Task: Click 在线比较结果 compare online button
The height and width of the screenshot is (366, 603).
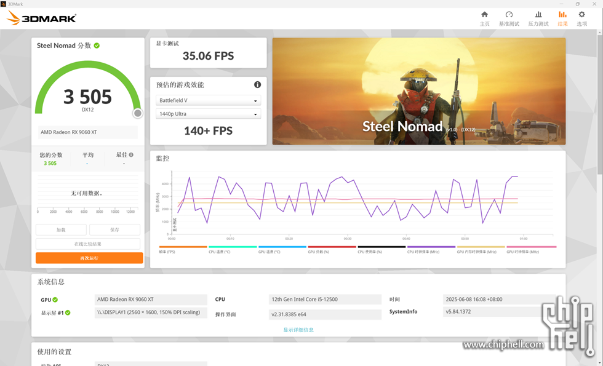Action: 87,244
